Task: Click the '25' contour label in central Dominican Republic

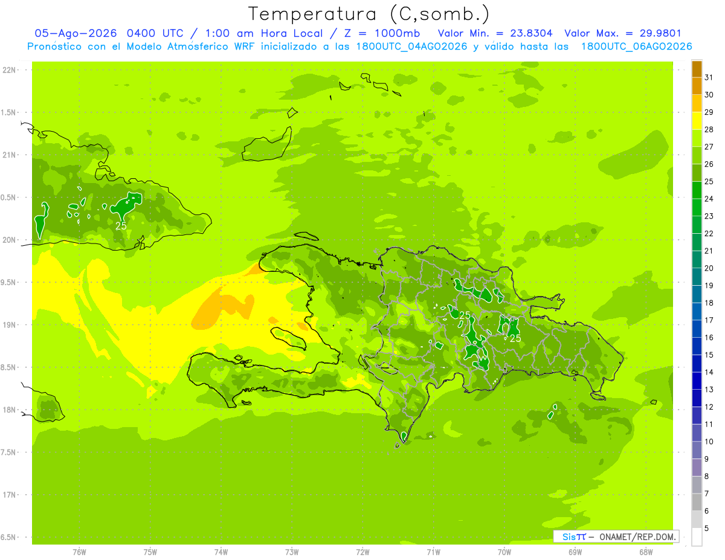Action: 465,315
